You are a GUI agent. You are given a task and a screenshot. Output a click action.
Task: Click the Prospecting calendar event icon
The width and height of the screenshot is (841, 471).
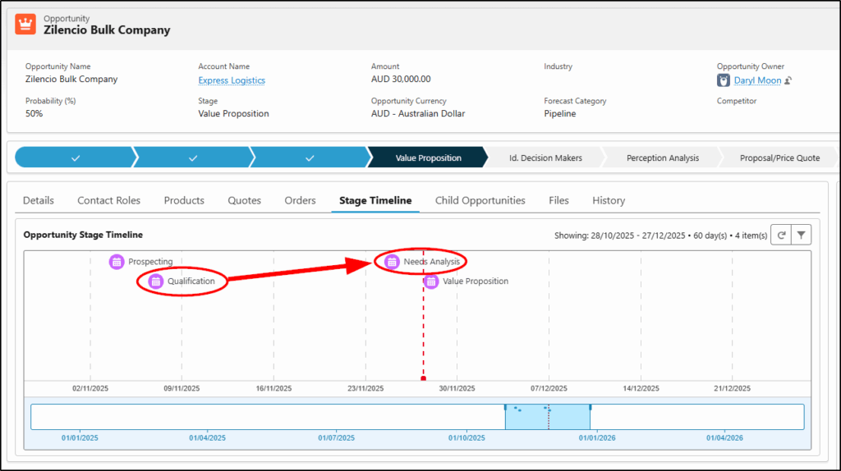(117, 262)
